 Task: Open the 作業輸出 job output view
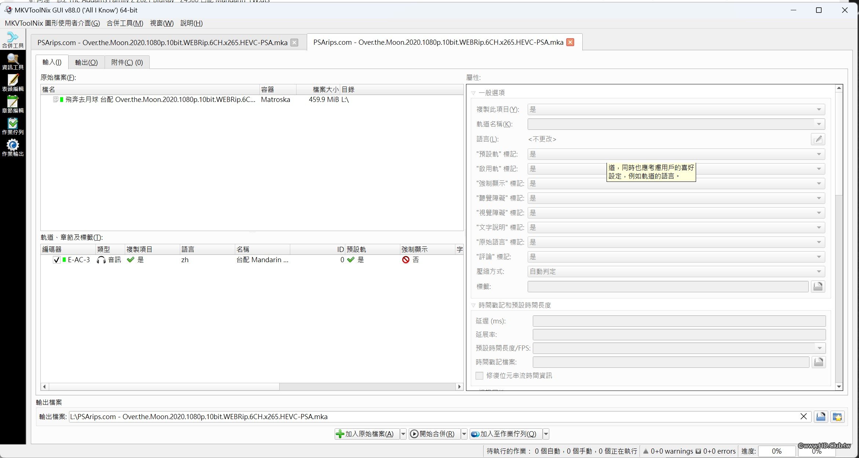[13, 148]
